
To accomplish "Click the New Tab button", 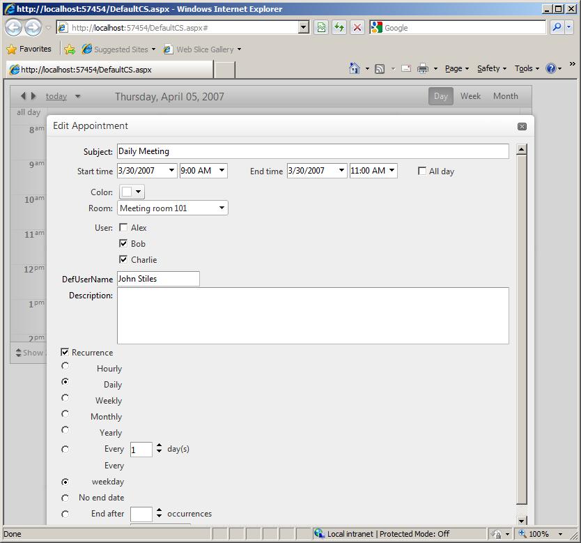I will coord(224,70).
